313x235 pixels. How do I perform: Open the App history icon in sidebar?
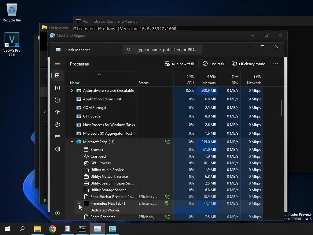[x=57, y=100]
